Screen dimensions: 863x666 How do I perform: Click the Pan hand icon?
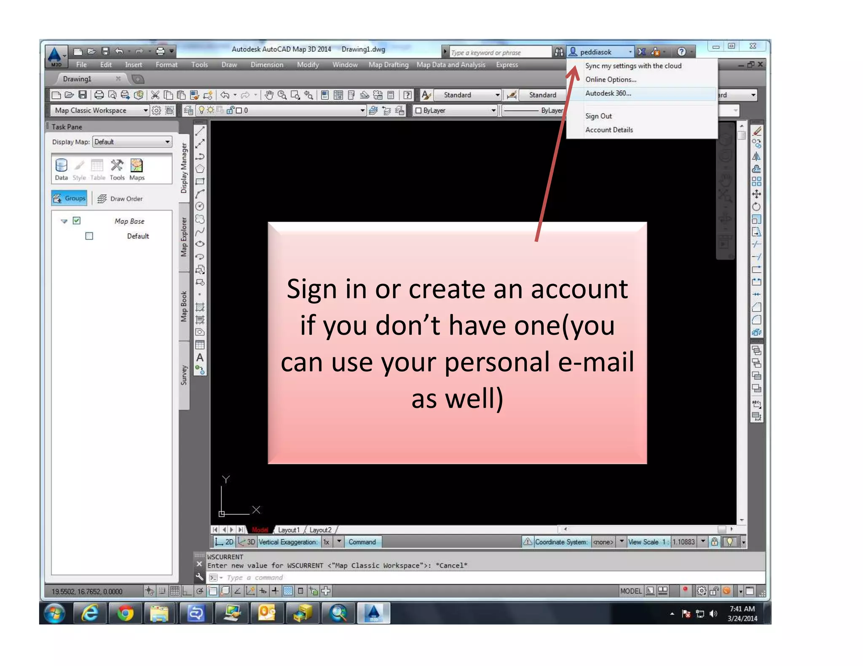(268, 95)
